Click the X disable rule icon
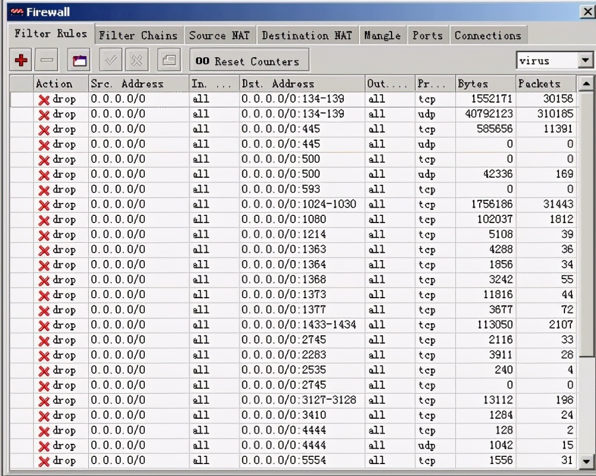Image resolution: width=596 pixels, height=476 pixels. [x=137, y=60]
